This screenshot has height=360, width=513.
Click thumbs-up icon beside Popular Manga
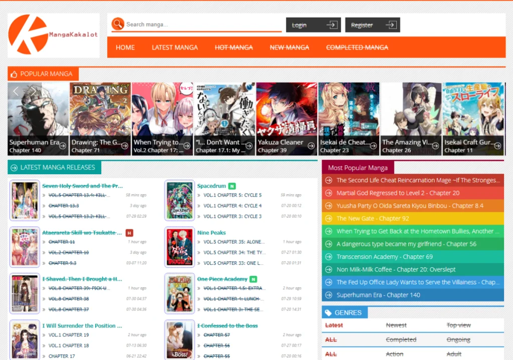coord(14,74)
